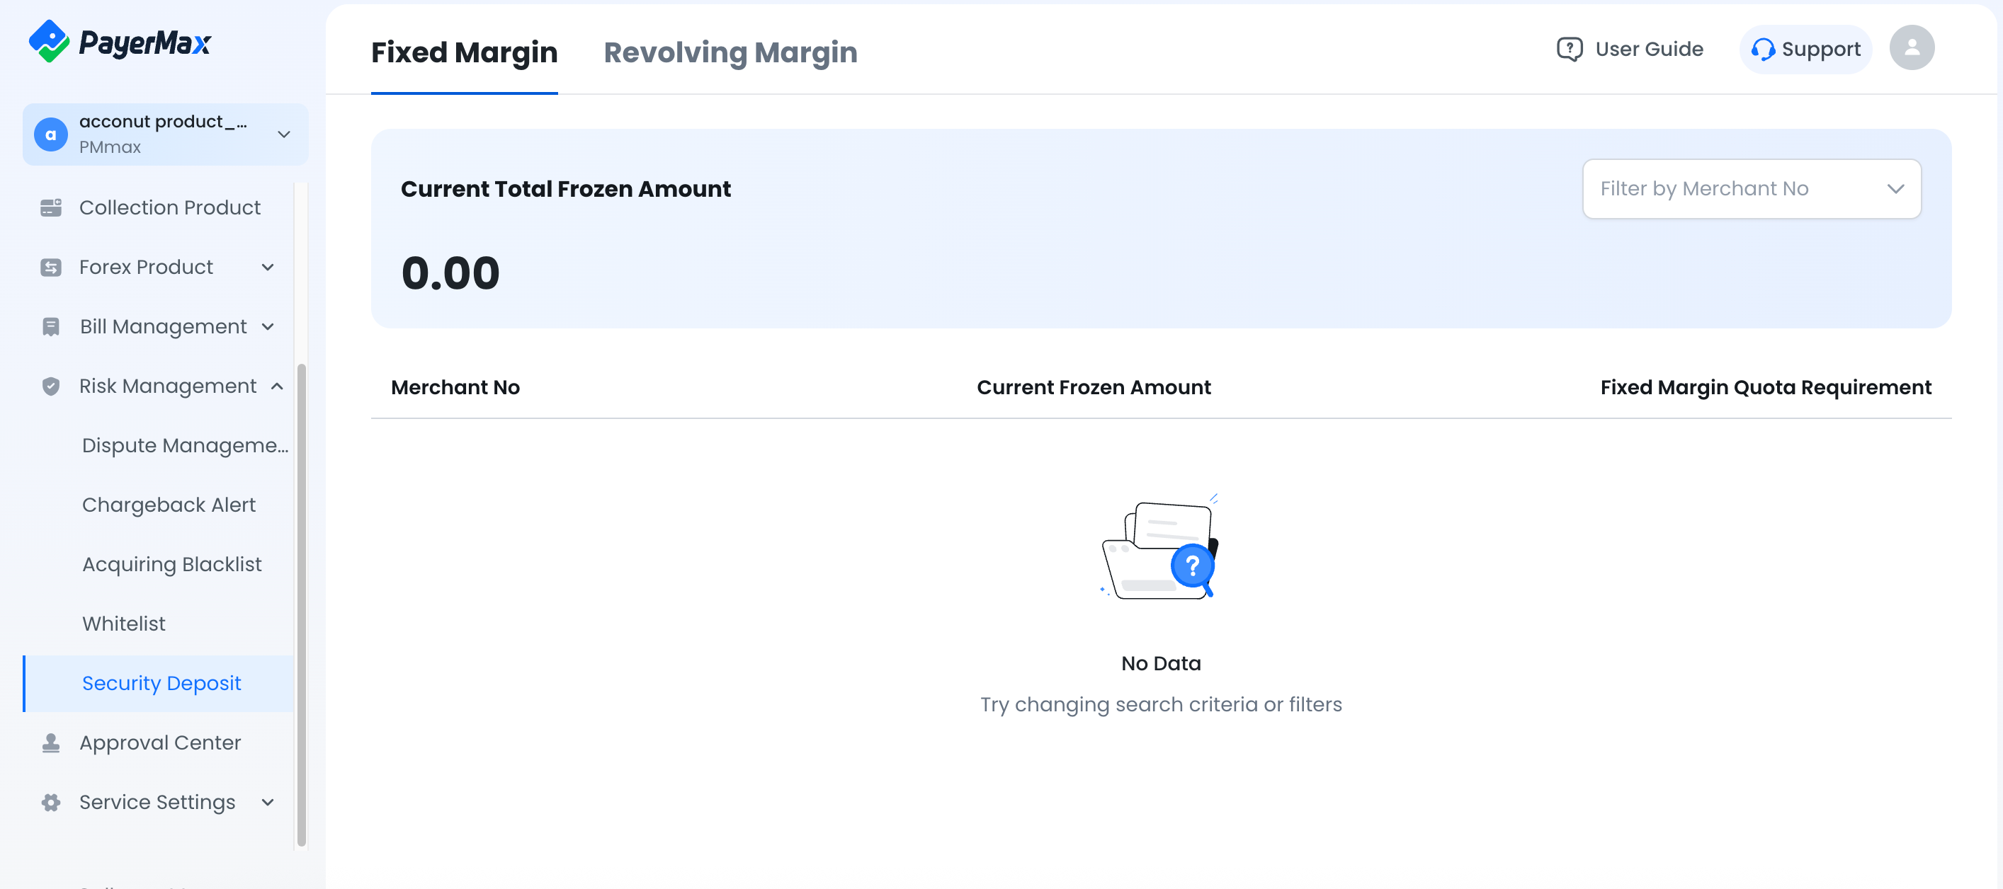Click the Collection Product card icon
The image size is (2003, 889).
click(50, 207)
